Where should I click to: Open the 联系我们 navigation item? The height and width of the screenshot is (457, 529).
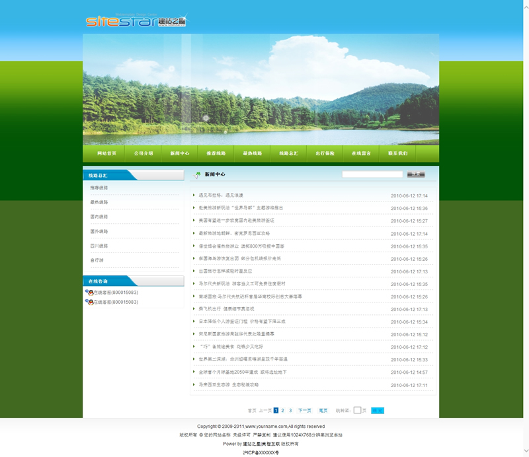point(397,153)
